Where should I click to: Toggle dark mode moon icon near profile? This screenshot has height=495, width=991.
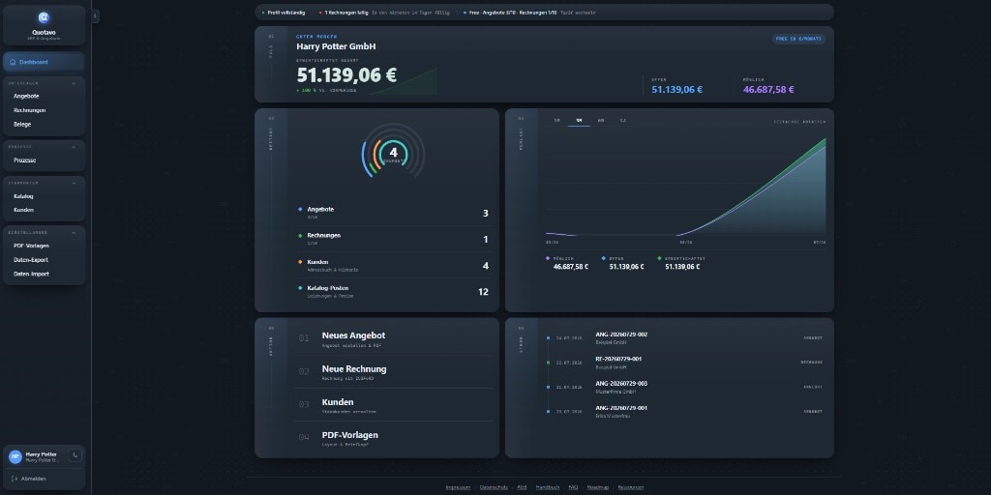point(75,455)
